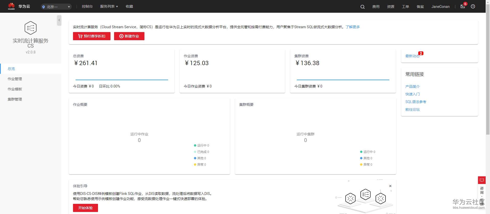The image size is (490, 214).
Task: Click the clock history icon
Action: pos(473,6)
